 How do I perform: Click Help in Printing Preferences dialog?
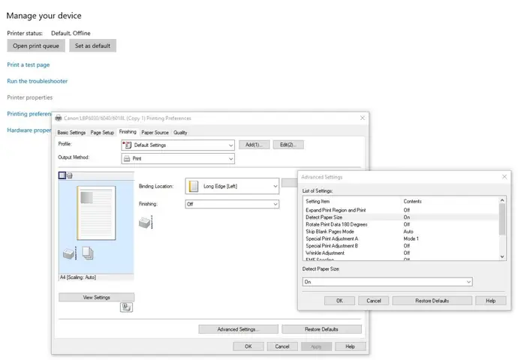(350, 346)
